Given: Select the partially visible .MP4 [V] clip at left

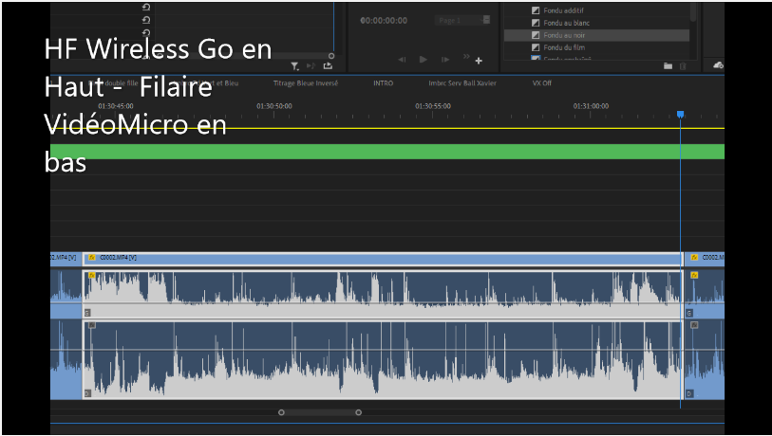Looking at the screenshot, I should pyautogui.click(x=66, y=258).
